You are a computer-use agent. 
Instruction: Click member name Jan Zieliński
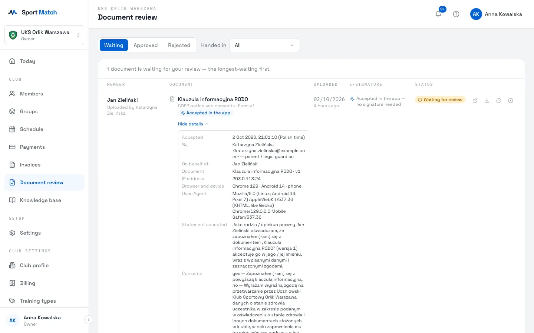pos(122,100)
